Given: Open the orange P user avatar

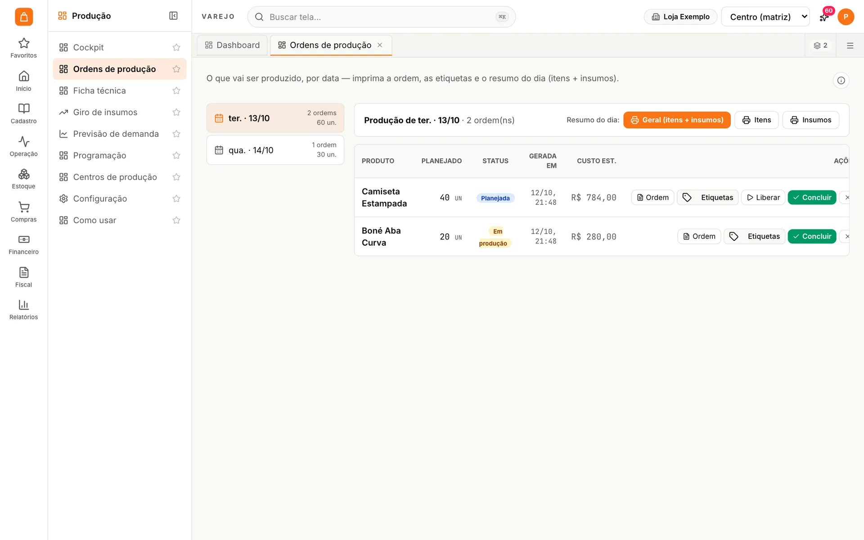Looking at the screenshot, I should [x=846, y=17].
